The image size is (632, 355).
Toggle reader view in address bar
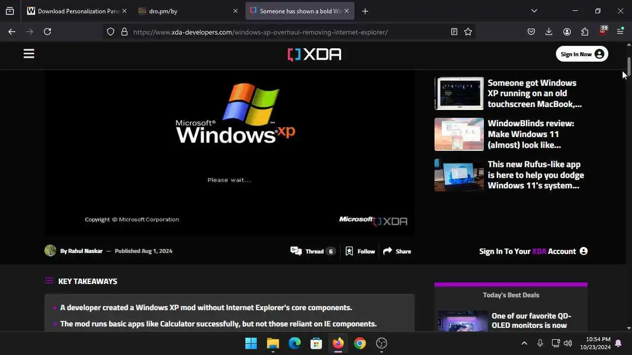[x=454, y=32]
